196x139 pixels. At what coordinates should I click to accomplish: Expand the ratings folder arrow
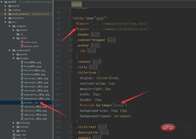coord(13,123)
